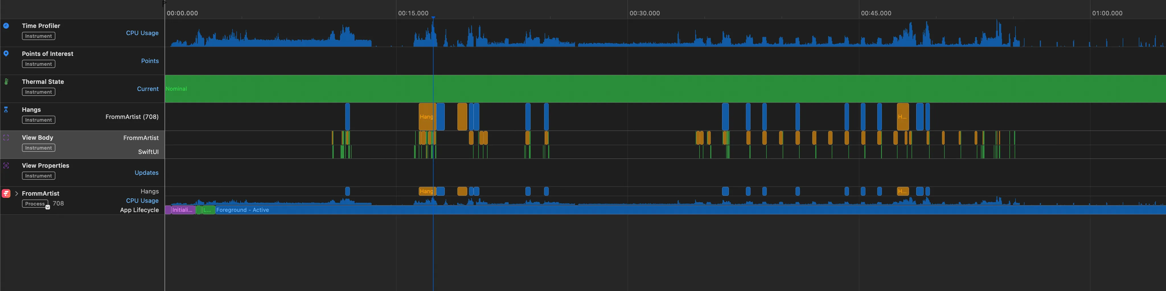This screenshot has width=1166, height=291.
Task: Click the Hangs hourglass icon
Action: [6, 110]
